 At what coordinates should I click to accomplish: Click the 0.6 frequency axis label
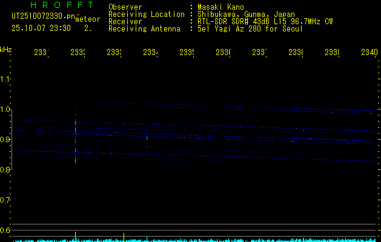pyautogui.click(x=6, y=231)
